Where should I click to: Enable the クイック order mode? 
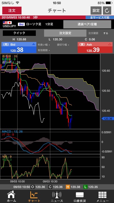[19, 33]
